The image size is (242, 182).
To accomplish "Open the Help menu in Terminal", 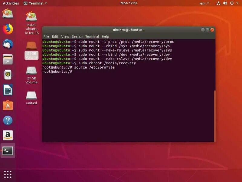I will coord(105,36).
